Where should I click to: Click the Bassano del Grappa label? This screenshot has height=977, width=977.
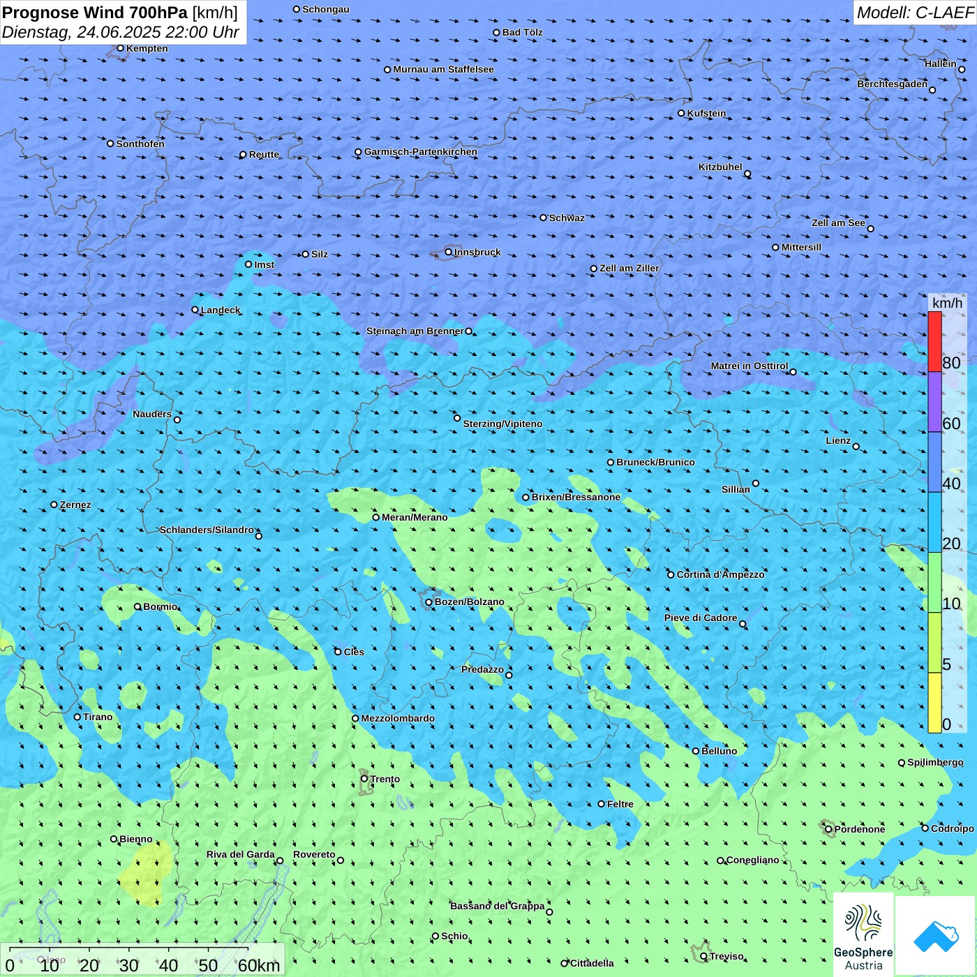click(497, 906)
